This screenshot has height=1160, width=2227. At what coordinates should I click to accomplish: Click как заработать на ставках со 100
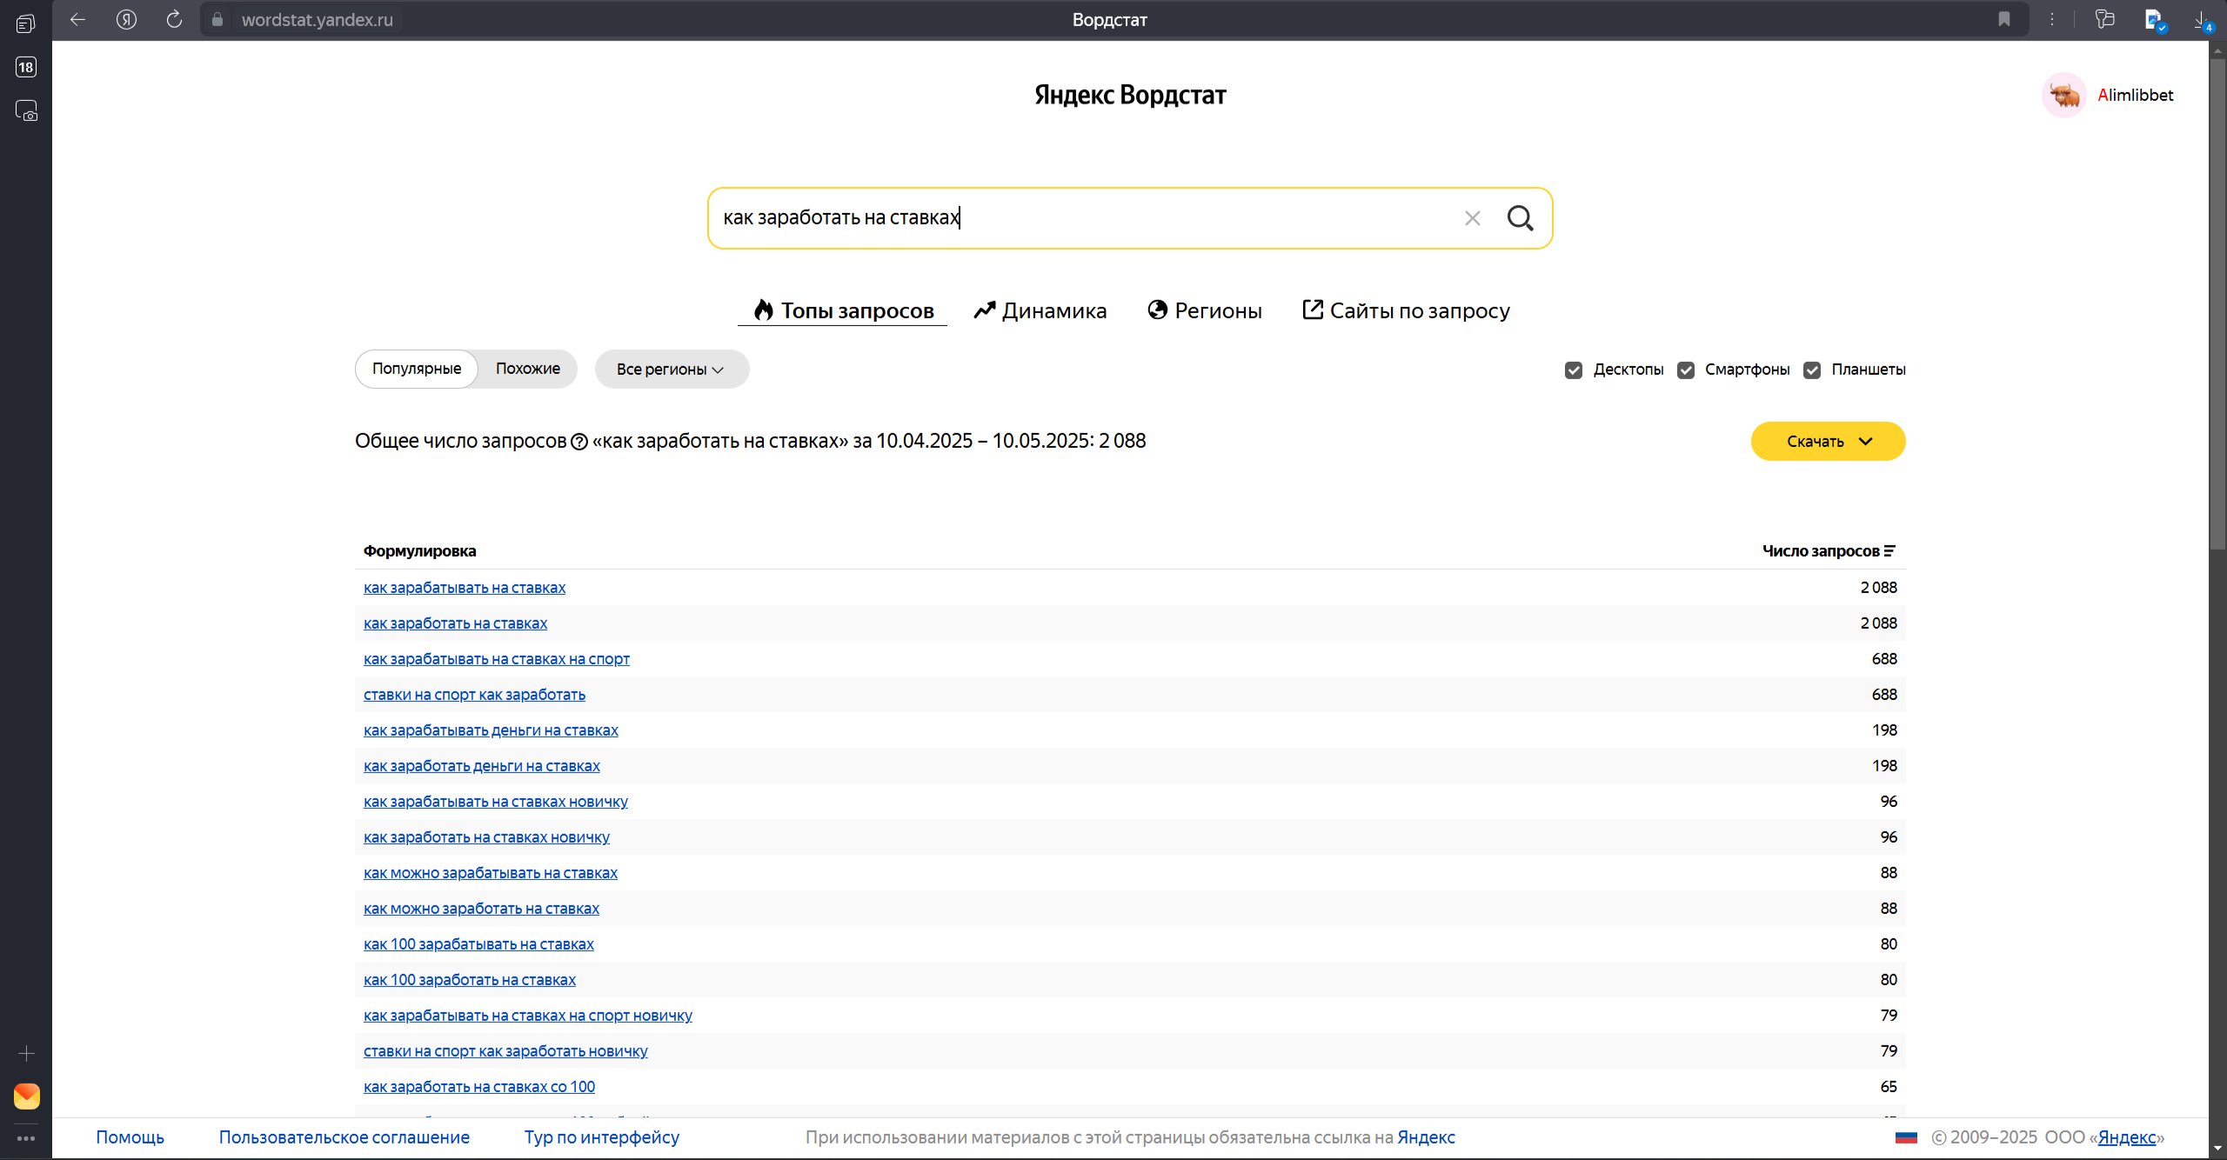pos(478,1087)
